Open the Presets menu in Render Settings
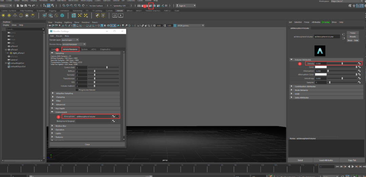366x177 pixels. point(59,36)
